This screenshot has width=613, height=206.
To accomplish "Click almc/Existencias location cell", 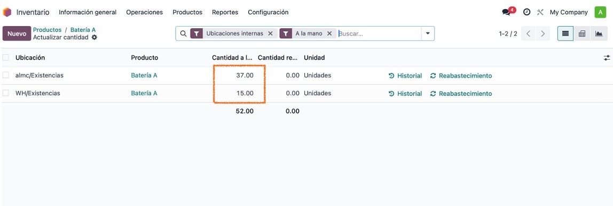I will pyautogui.click(x=39, y=75).
